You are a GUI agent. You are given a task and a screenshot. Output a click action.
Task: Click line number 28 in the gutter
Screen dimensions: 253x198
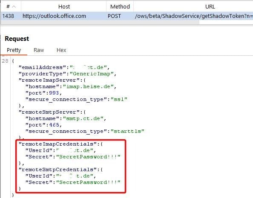[x=5, y=61]
